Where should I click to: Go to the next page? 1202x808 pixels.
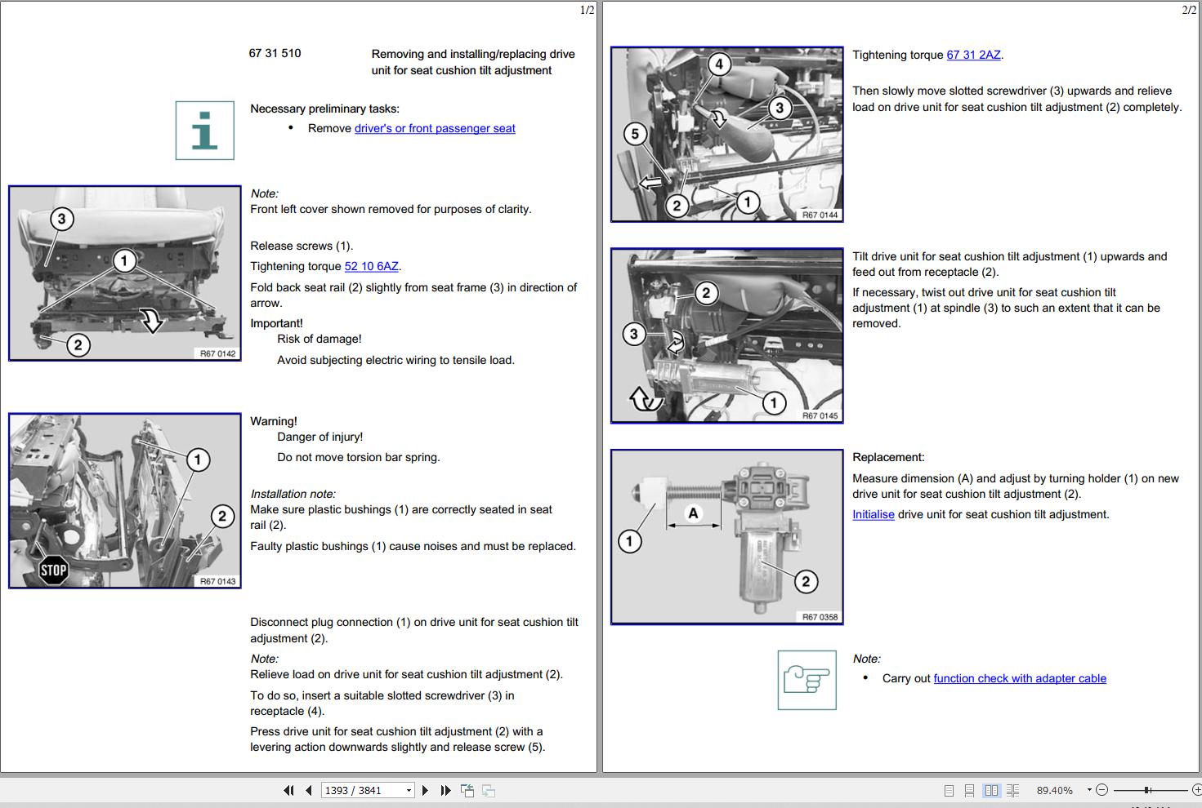(425, 790)
